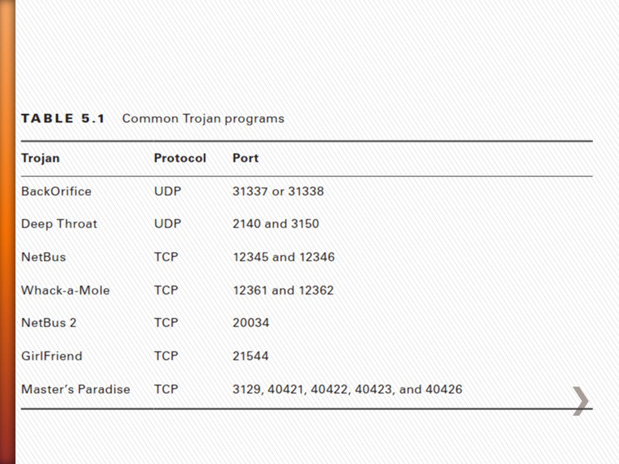Click the GirlFriend trojan entry

click(x=52, y=356)
